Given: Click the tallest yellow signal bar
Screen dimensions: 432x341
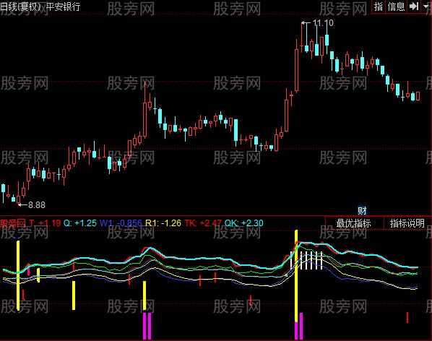Looking at the screenshot, I should pyautogui.click(x=296, y=276).
